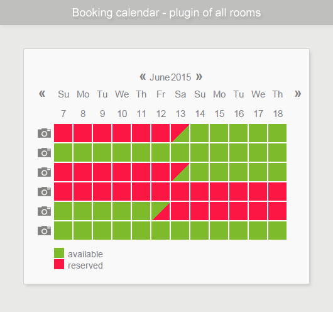Click the June 2015 month label

tap(170, 77)
